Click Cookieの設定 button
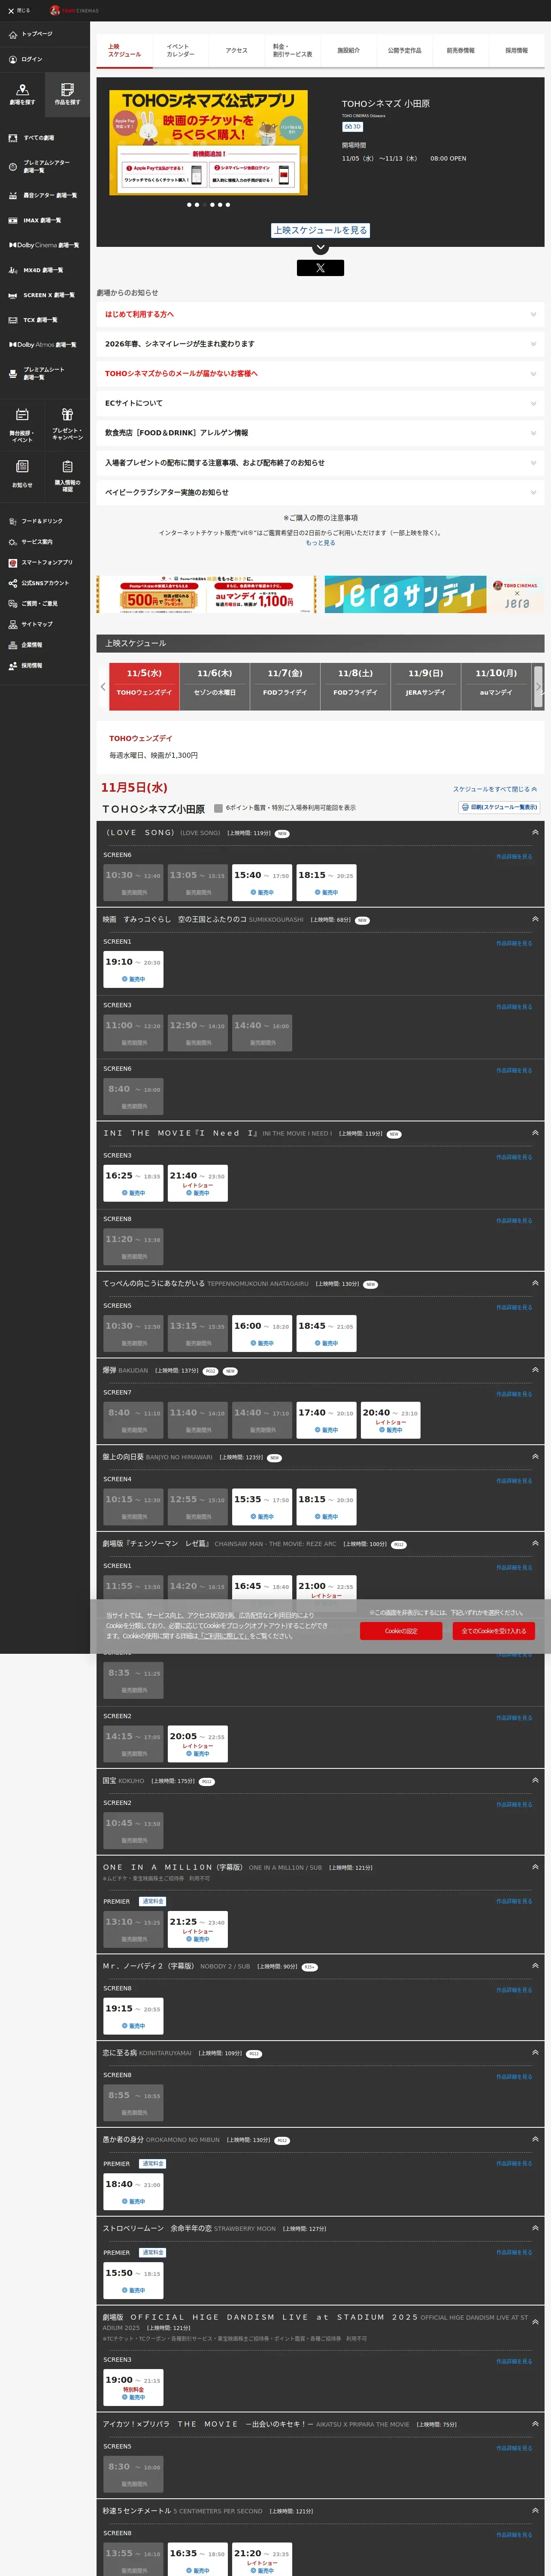 [401, 1631]
